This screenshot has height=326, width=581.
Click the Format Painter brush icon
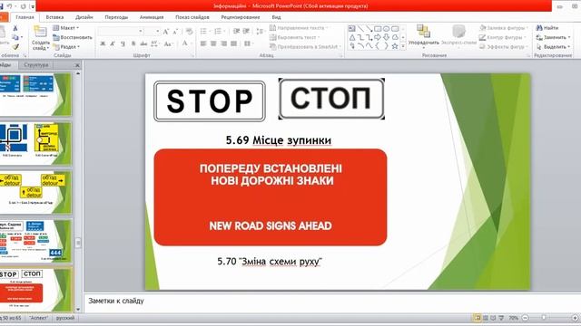15,47
